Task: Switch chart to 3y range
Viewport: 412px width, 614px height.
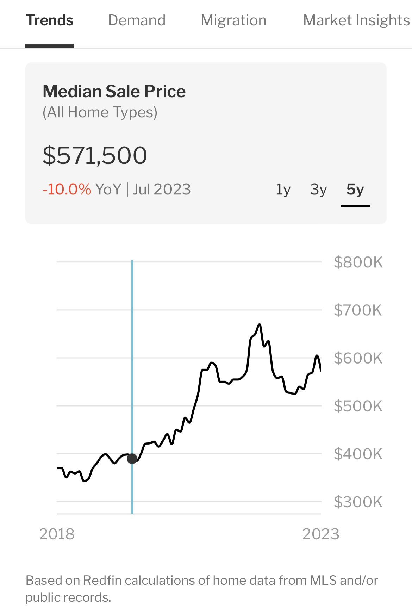Action: click(x=319, y=190)
